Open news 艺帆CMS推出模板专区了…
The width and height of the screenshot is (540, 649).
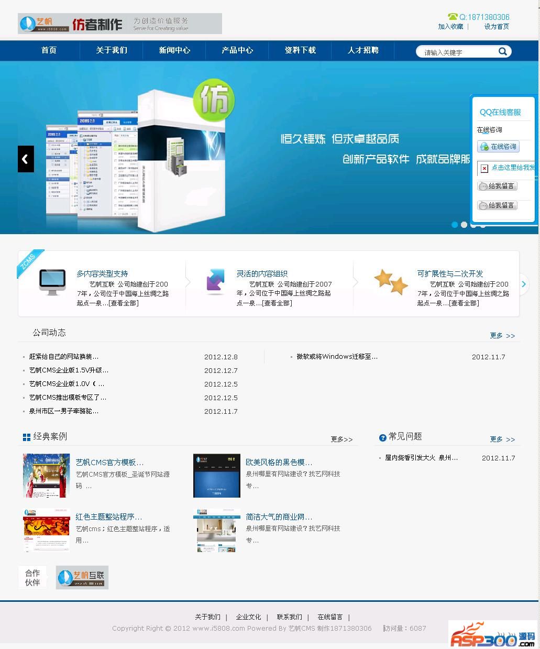click(68, 398)
